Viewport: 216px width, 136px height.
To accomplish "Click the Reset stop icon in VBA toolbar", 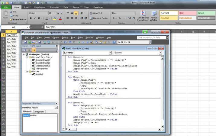I will coord(88,42).
